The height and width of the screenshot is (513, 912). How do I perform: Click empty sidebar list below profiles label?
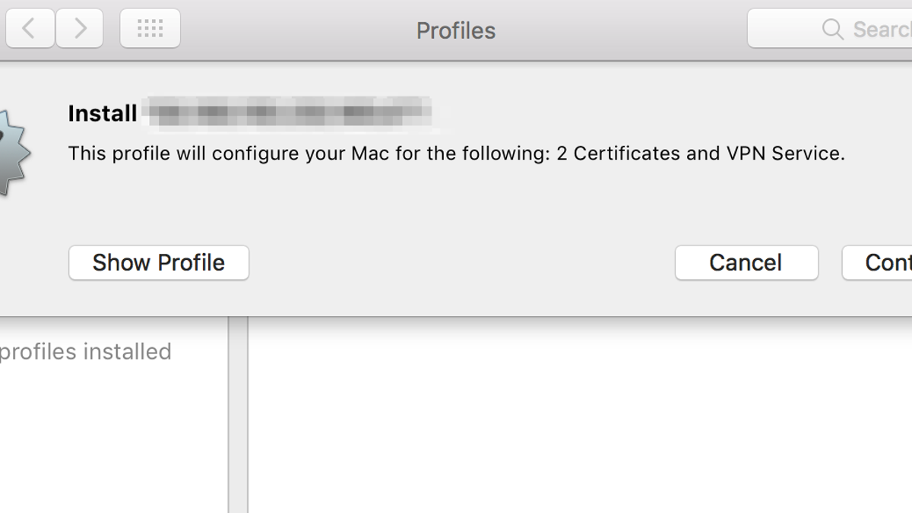(x=114, y=441)
